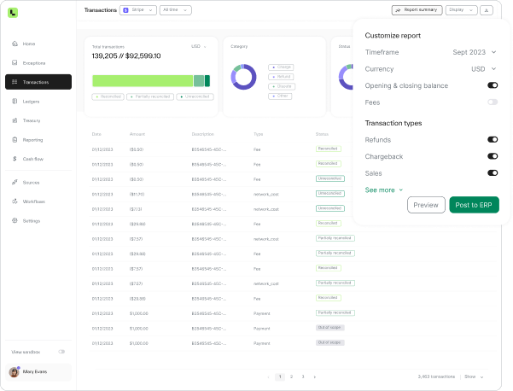This screenshot has width=513, height=391.
Task: Go to the Sources menu item
Action: pos(31,182)
